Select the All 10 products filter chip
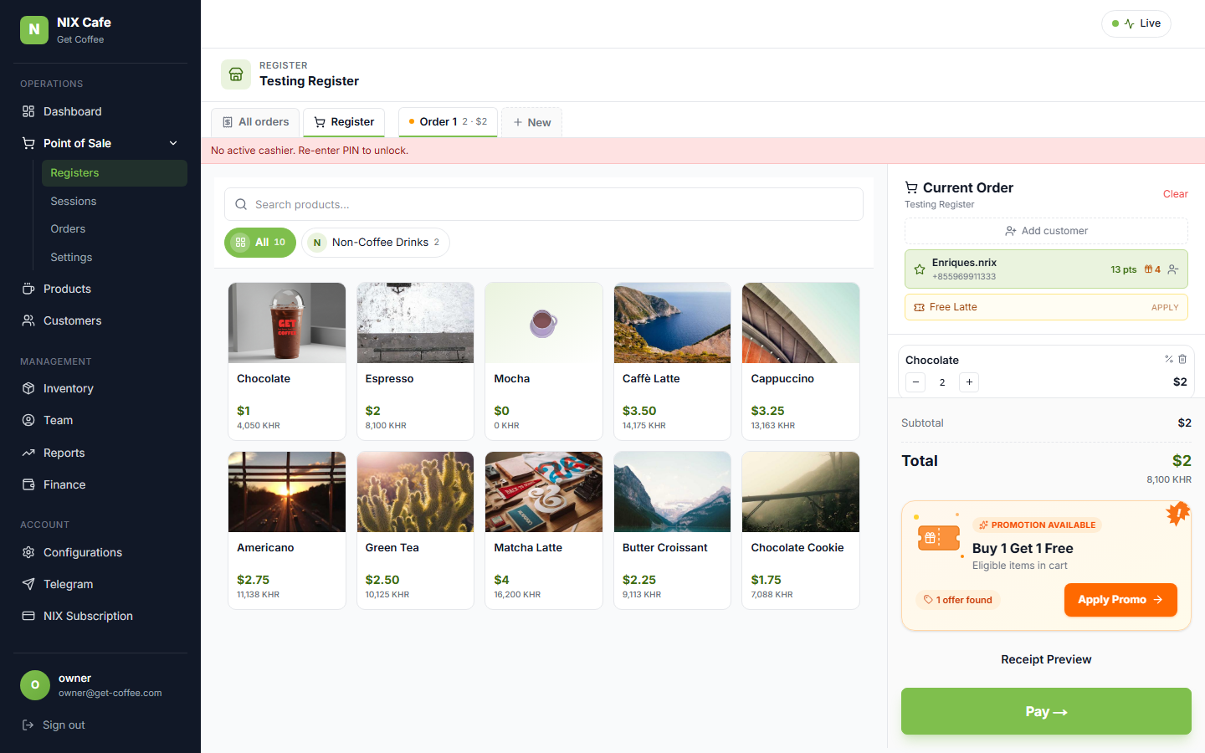 (260, 243)
